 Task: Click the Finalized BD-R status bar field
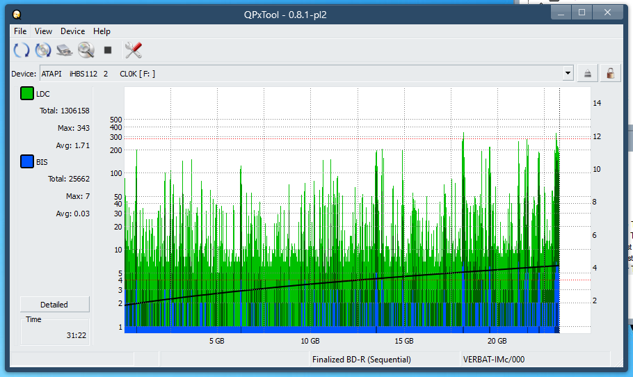click(x=361, y=360)
